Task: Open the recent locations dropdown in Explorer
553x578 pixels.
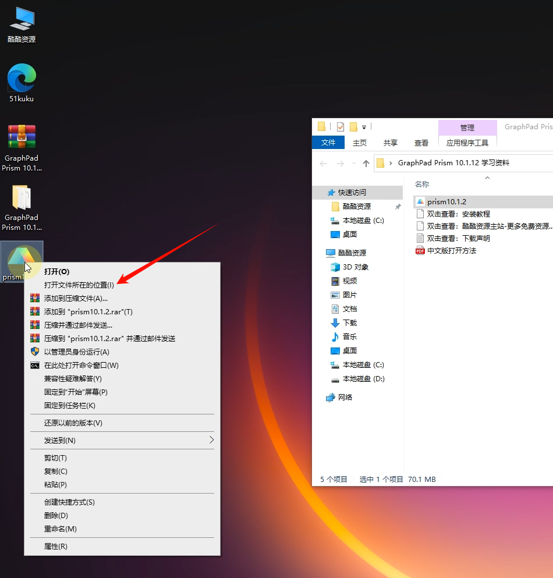Action: coord(354,164)
